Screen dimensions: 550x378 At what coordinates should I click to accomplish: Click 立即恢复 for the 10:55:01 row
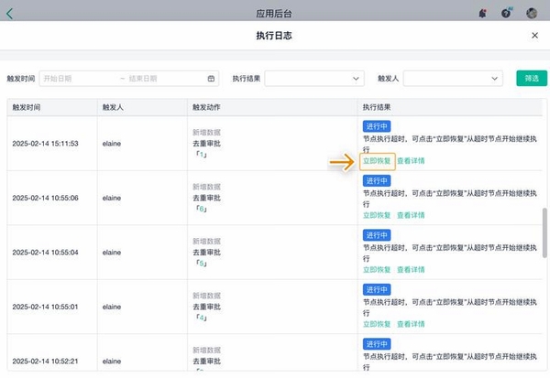coord(377,324)
